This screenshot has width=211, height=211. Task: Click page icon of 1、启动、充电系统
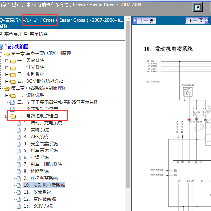click(x=19, y=123)
